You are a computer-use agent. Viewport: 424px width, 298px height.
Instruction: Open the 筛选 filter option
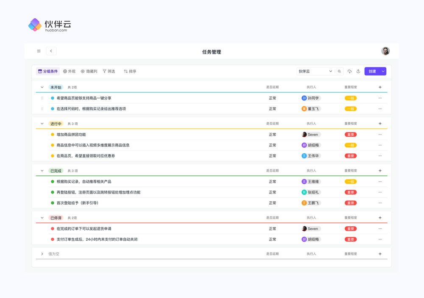point(109,71)
